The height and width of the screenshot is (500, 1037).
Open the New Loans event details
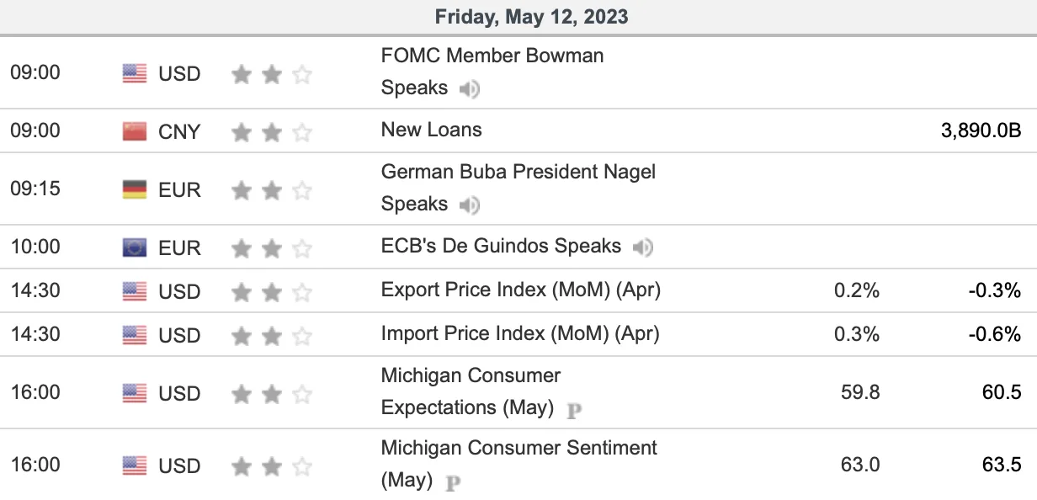click(432, 130)
